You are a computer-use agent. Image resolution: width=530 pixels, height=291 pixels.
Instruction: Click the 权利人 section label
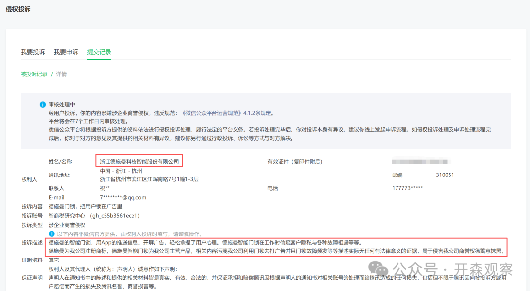(29, 179)
